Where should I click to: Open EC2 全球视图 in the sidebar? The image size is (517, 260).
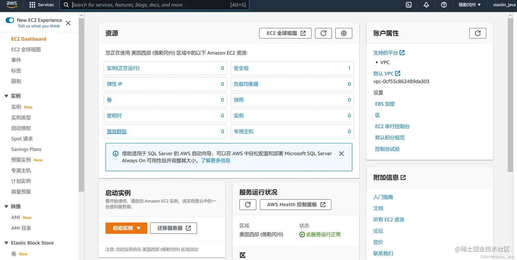[x=26, y=50]
